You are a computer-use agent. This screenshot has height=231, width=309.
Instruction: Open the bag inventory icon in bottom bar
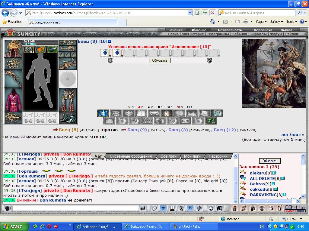tap(234, 208)
